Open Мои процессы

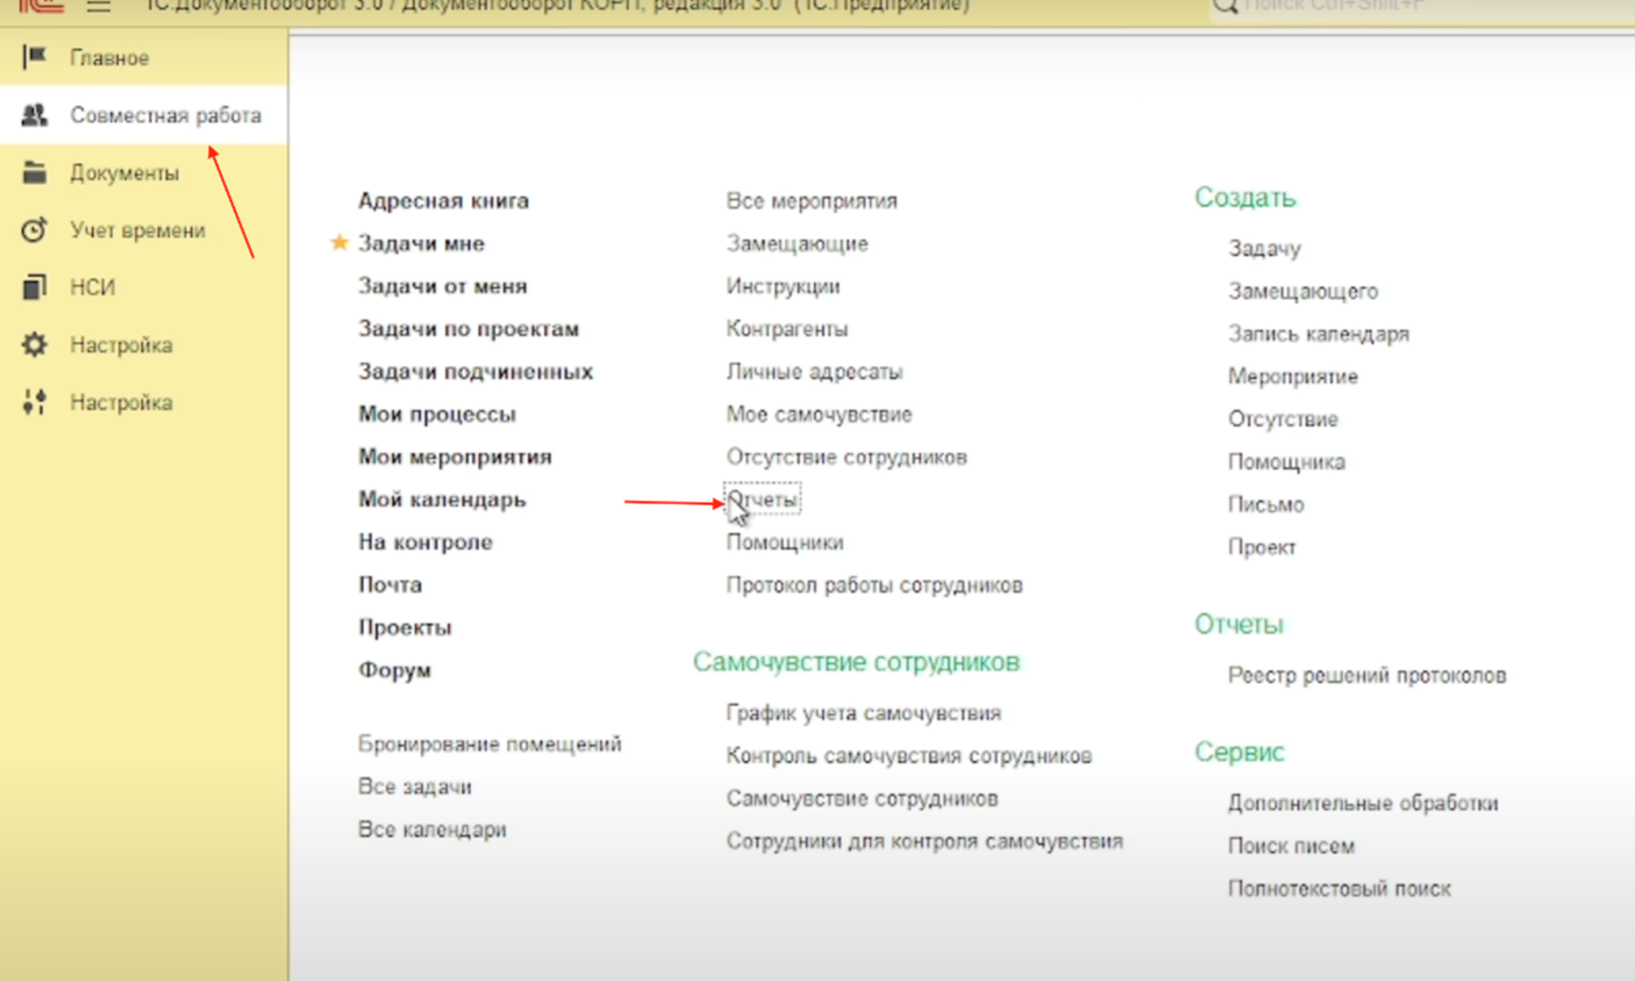(x=437, y=414)
